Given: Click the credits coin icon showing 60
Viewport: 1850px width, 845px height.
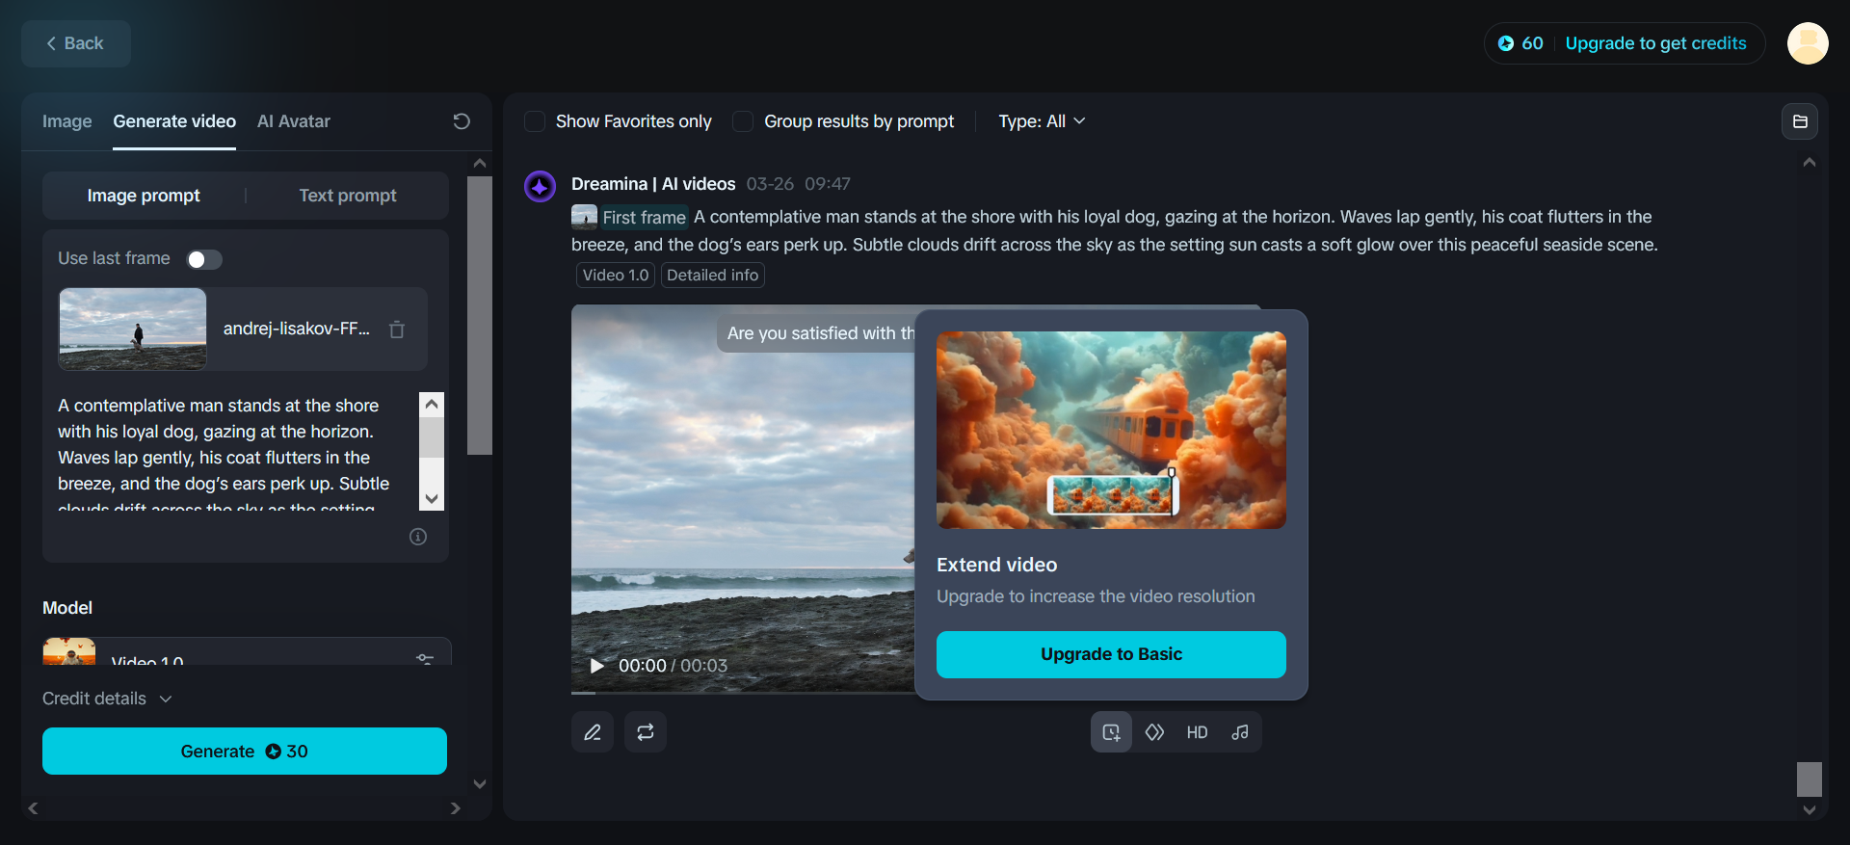Looking at the screenshot, I should (x=1506, y=43).
